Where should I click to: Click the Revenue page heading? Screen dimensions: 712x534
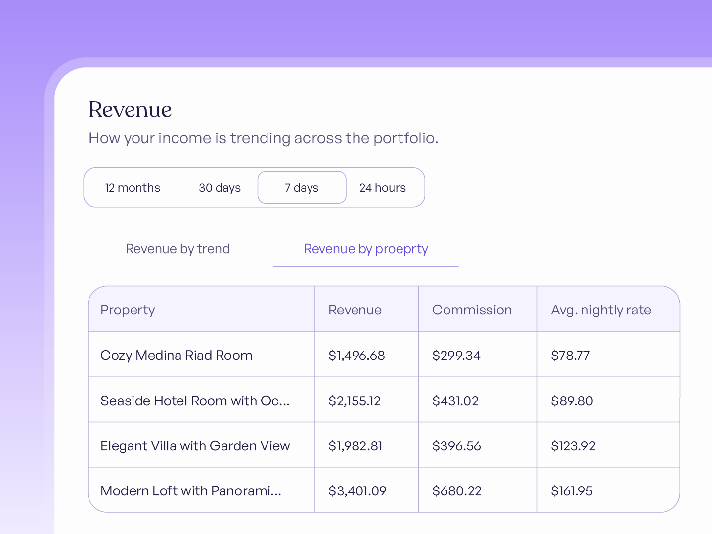(131, 110)
